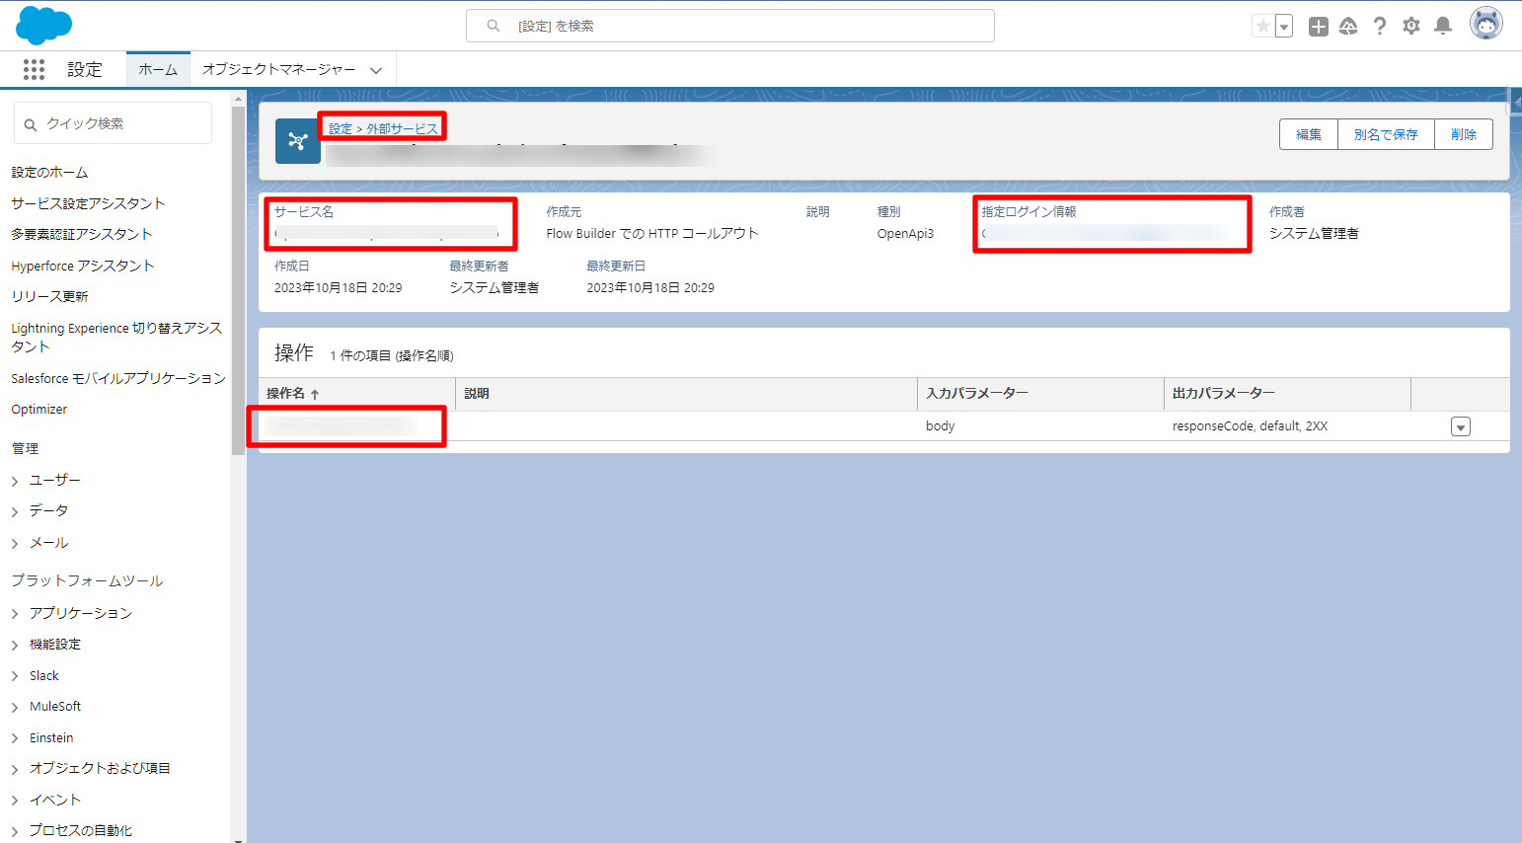Open the favorites list dropdown arrow
Screen dimensions: 1522x843
click(x=1284, y=26)
